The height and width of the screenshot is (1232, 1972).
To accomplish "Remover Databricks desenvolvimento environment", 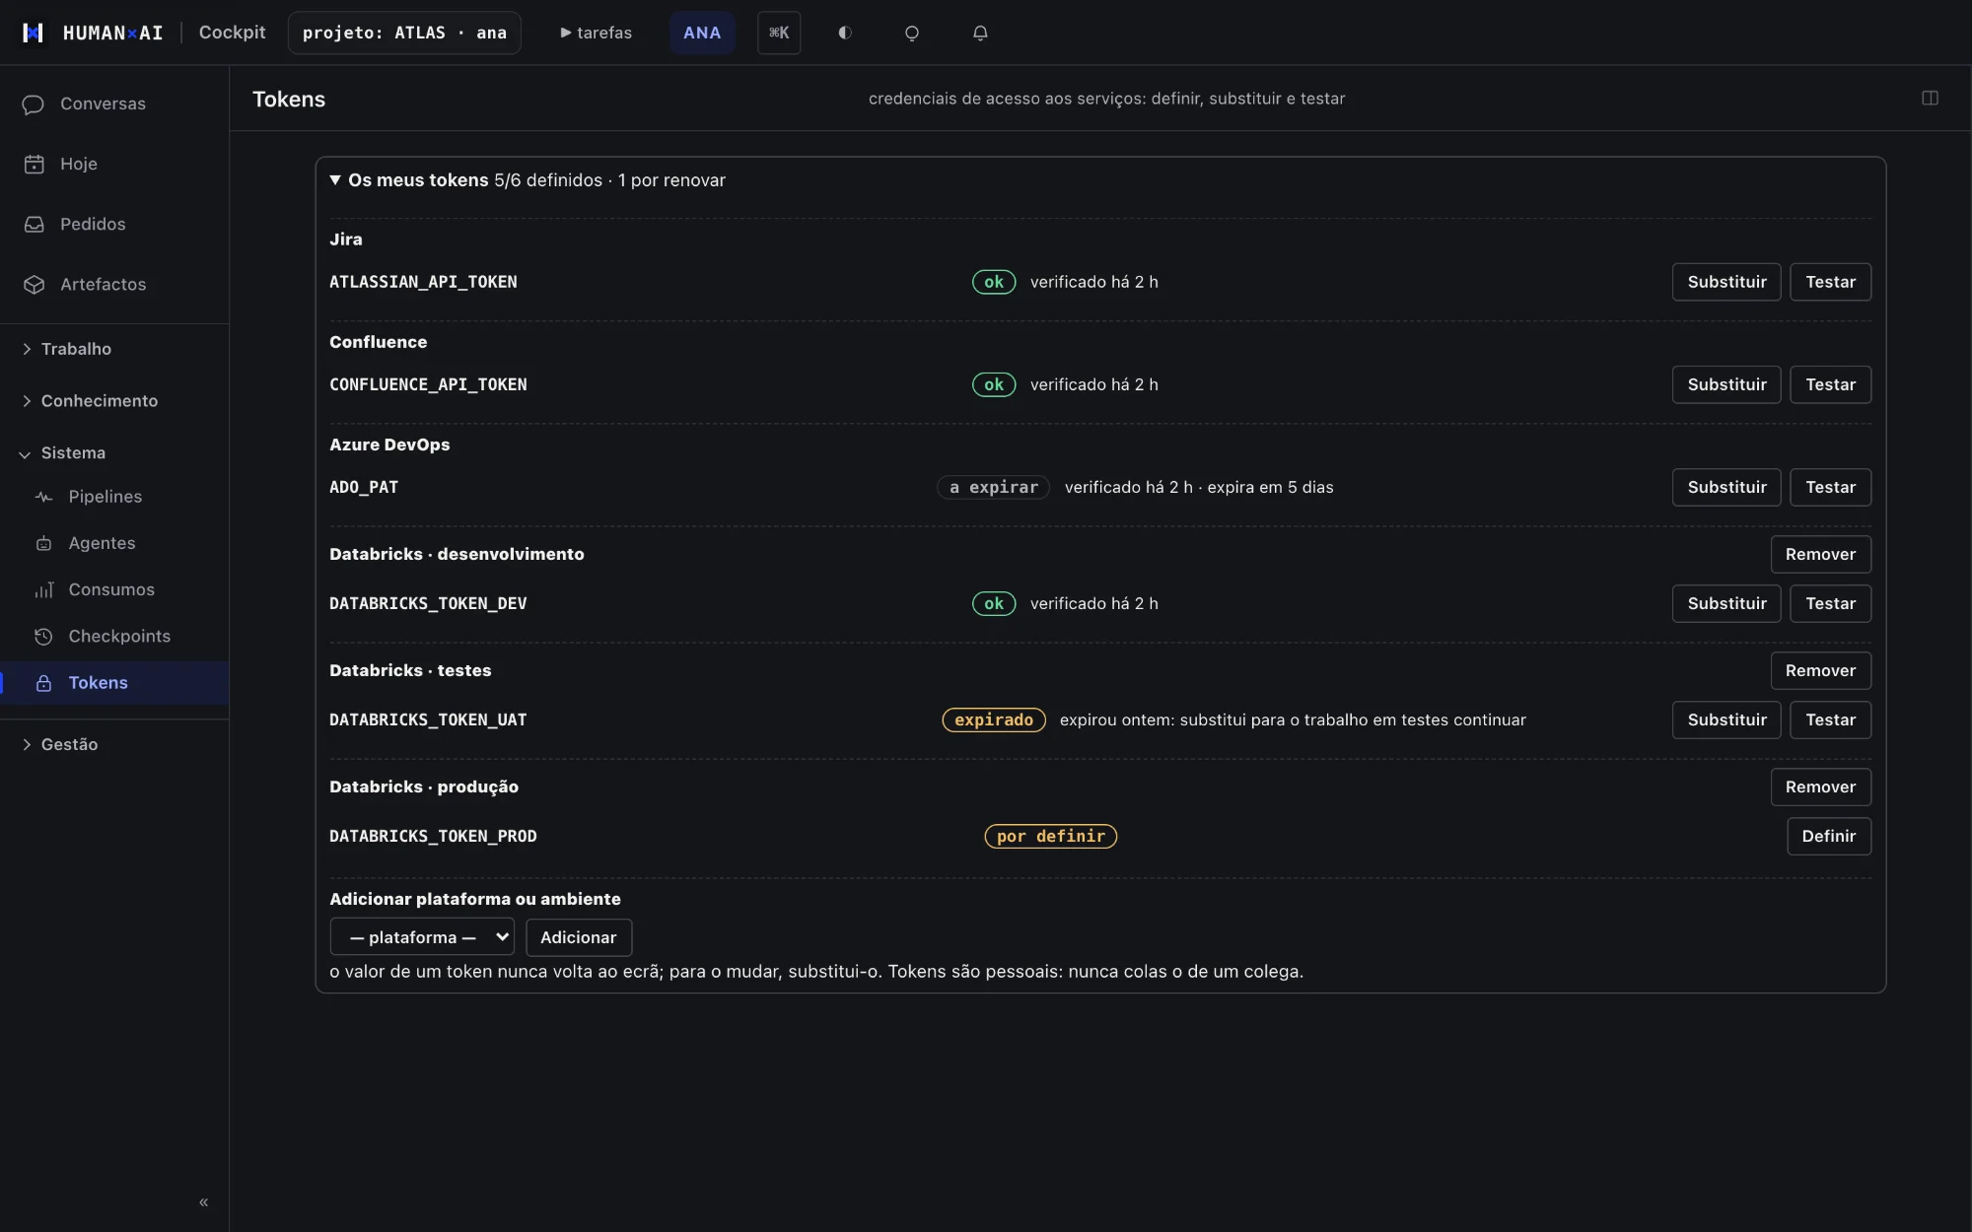I will pos(1820,554).
